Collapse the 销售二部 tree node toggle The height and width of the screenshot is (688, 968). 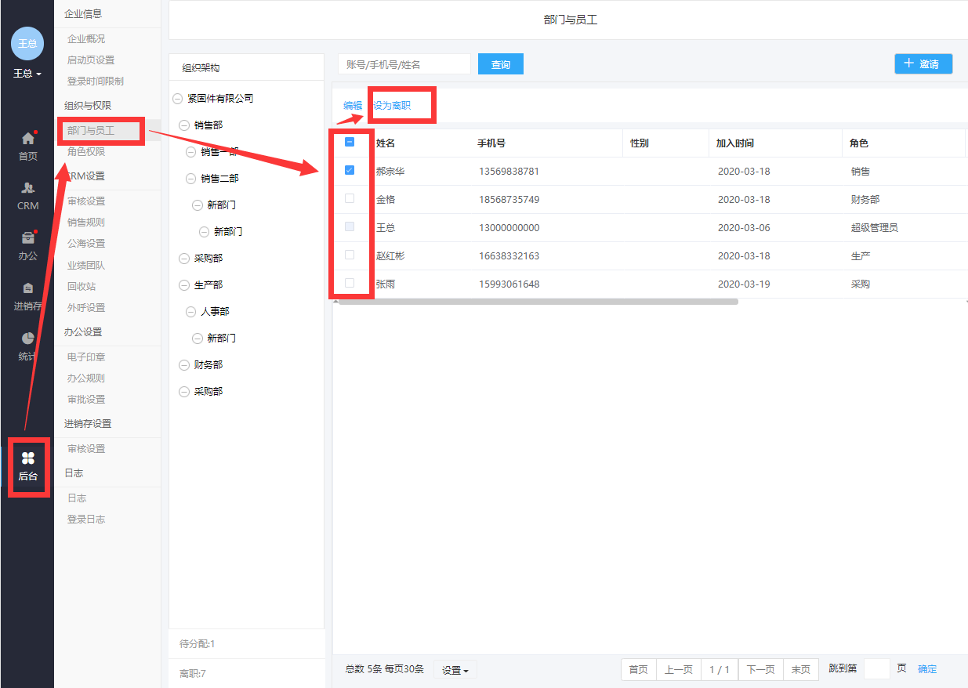190,179
